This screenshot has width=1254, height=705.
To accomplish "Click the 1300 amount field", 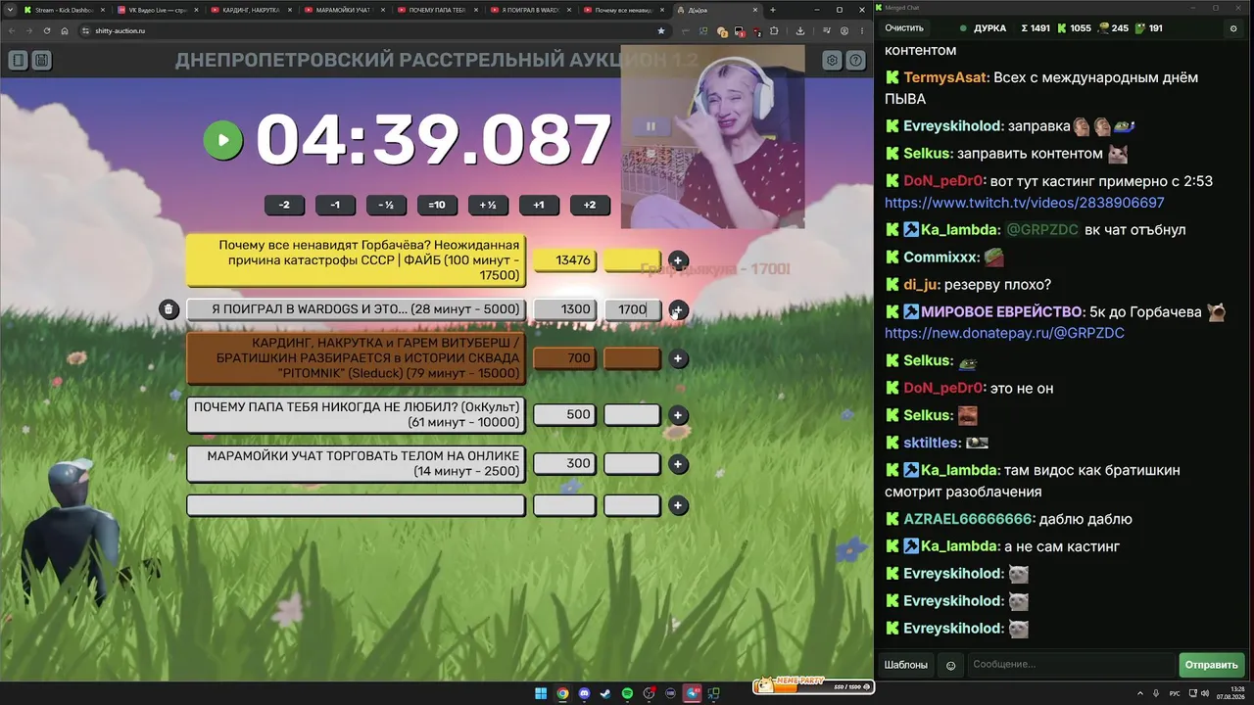I will tap(564, 309).
